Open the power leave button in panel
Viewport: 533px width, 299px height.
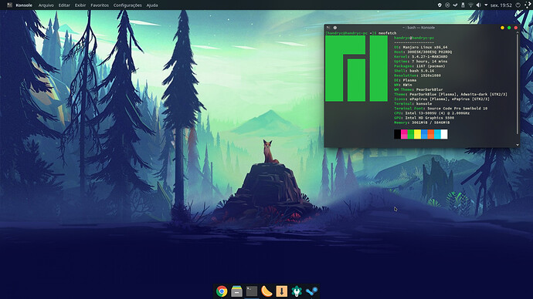click(x=518, y=5)
